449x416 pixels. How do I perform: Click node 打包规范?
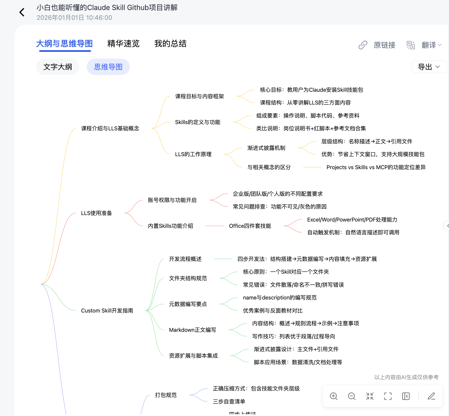(166, 395)
